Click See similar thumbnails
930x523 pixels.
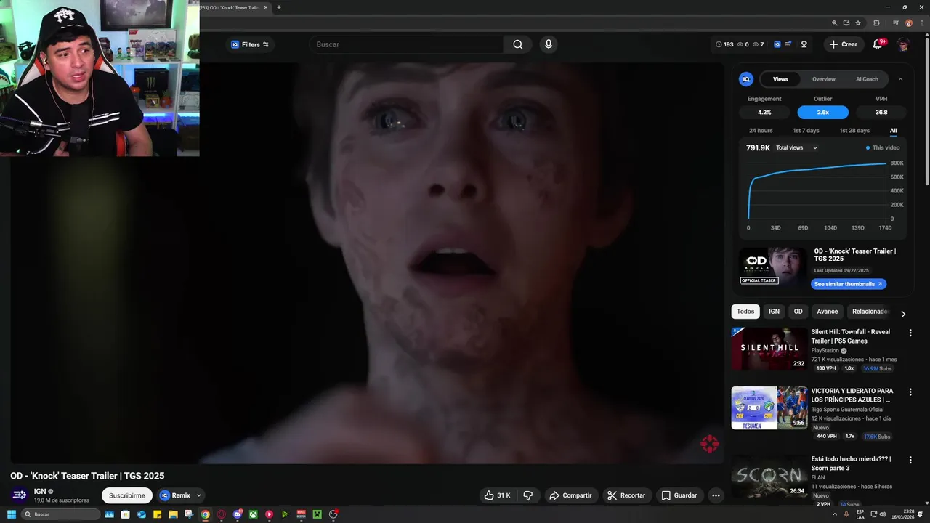point(848,284)
